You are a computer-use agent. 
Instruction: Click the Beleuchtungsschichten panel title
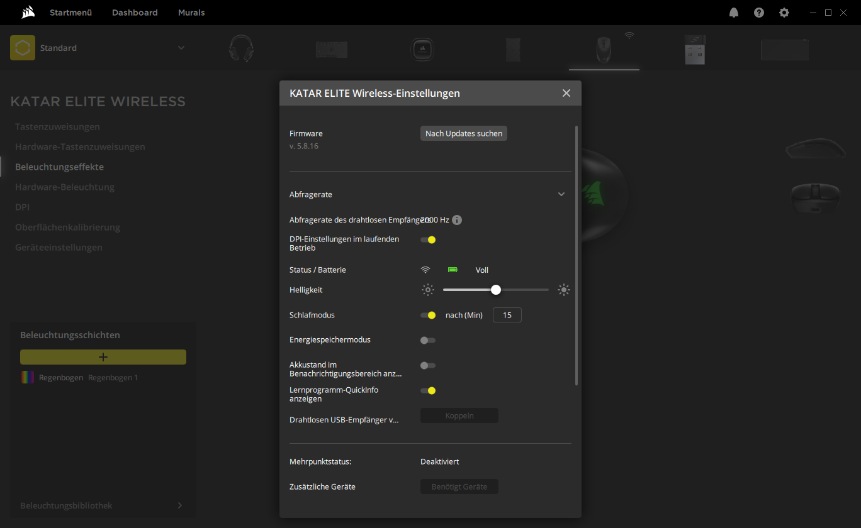[70, 335]
